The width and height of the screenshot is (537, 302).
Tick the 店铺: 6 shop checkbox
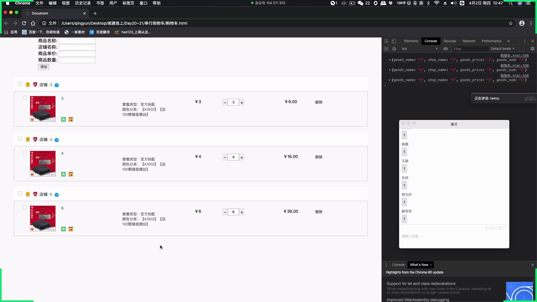pyautogui.click(x=20, y=194)
